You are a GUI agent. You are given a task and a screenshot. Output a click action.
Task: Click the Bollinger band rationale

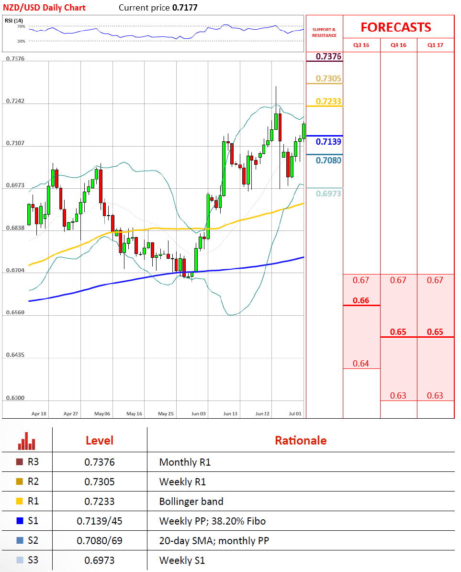coord(191,502)
